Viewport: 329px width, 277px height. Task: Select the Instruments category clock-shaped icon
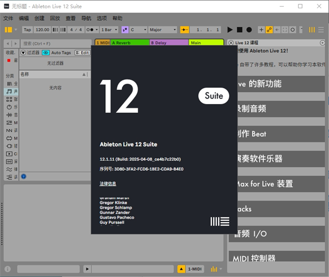click(x=9, y=107)
